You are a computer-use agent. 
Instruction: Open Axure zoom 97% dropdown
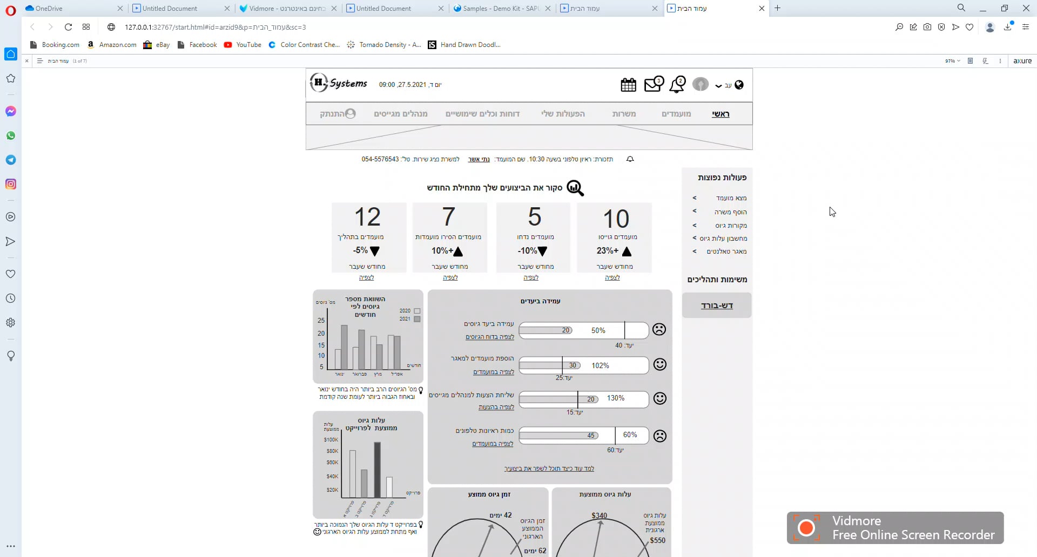(x=953, y=61)
